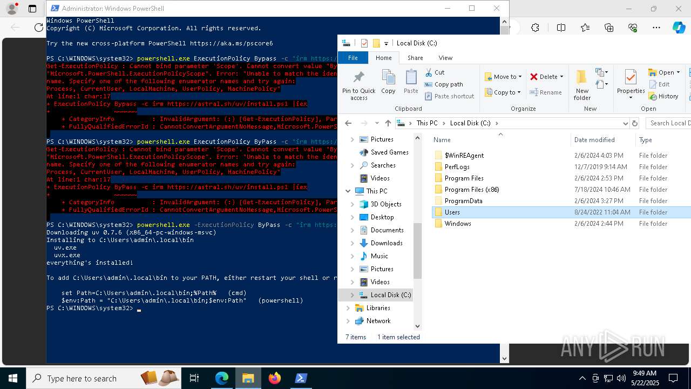
Task: Open Edge settings and more menu
Action: 656,28
